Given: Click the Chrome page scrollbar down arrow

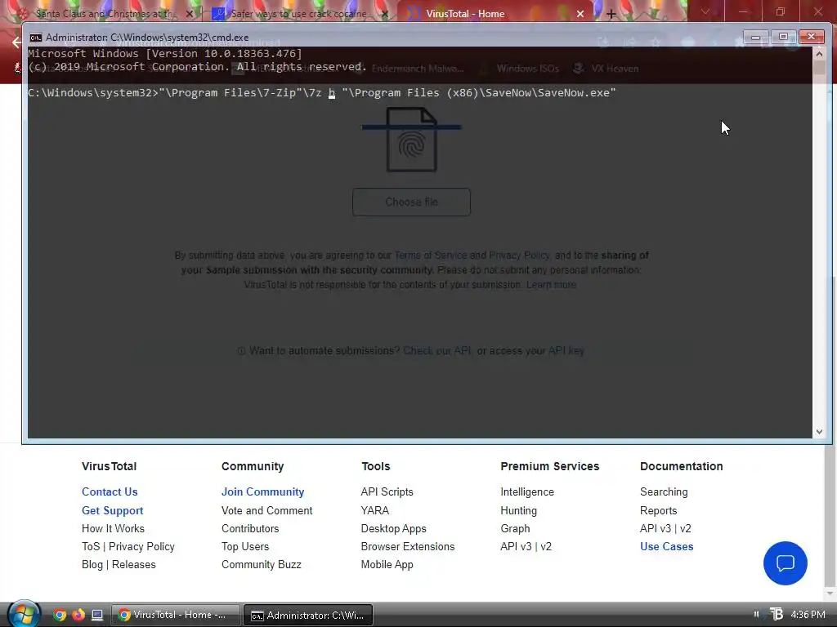Looking at the screenshot, I should 829,593.
